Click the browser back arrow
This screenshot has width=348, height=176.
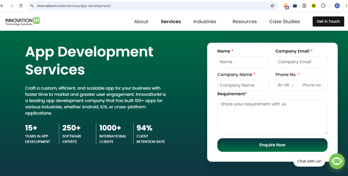[2, 6]
